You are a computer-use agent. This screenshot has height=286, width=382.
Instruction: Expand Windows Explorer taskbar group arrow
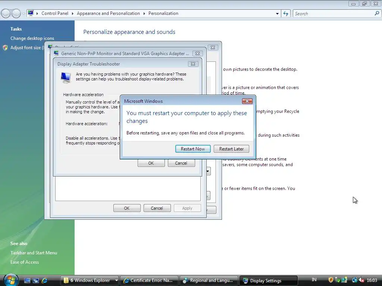click(116, 280)
